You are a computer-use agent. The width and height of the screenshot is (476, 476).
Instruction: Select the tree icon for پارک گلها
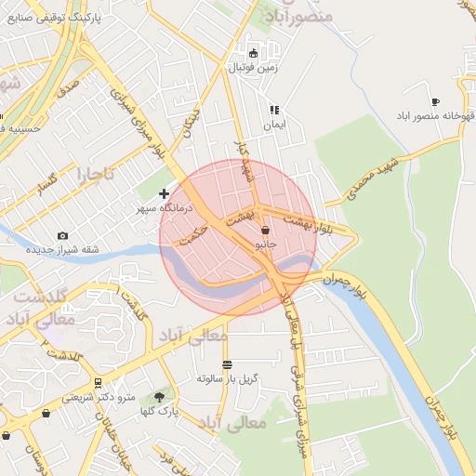[159, 397]
